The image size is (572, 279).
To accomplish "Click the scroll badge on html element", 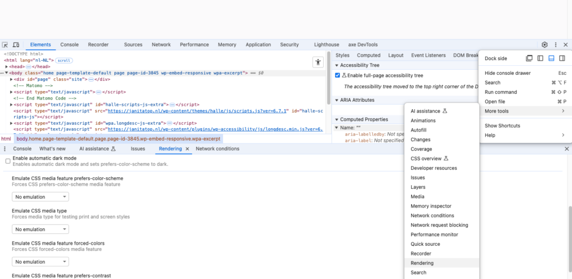I will coord(64,61).
